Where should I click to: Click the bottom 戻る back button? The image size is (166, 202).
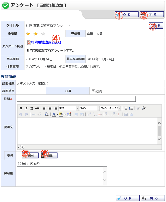tap(153, 198)
